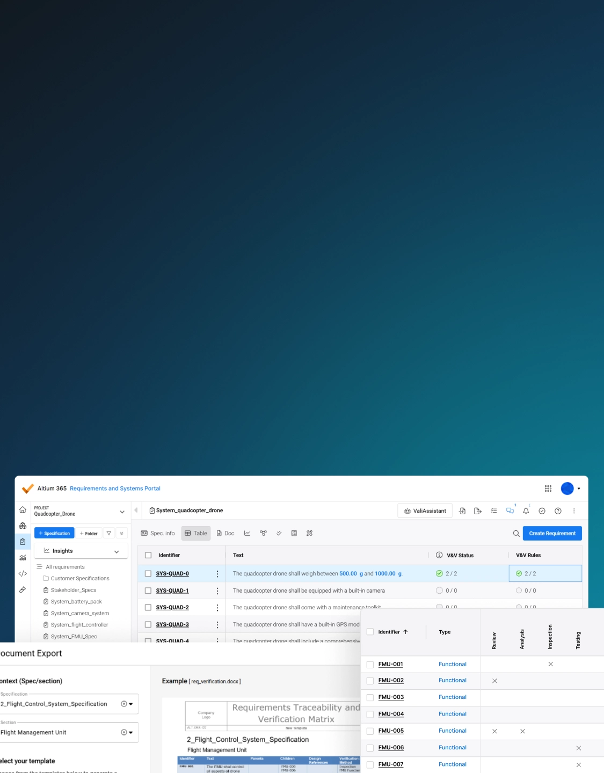Tick the checkbox for SYS-QUAD-1
Viewport: 604px width, 773px height.
(x=148, y=590)
